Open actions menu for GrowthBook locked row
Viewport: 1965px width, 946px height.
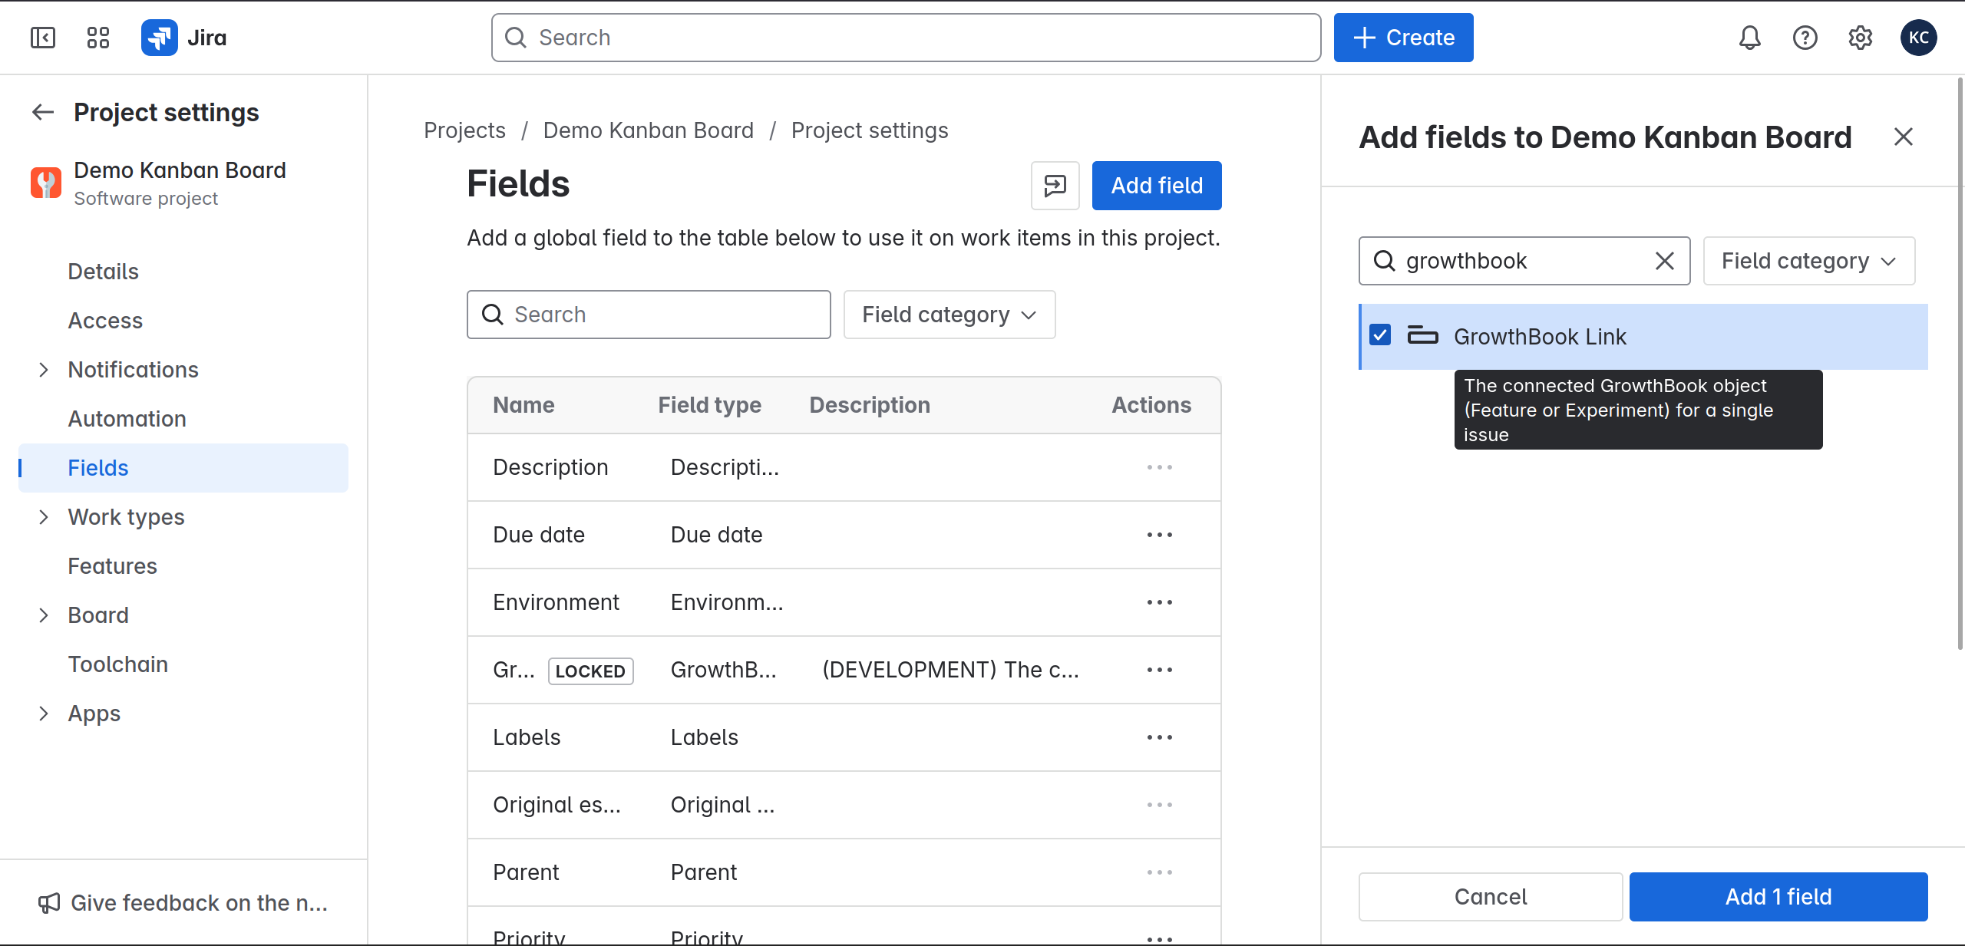(x=1160, y=670)
